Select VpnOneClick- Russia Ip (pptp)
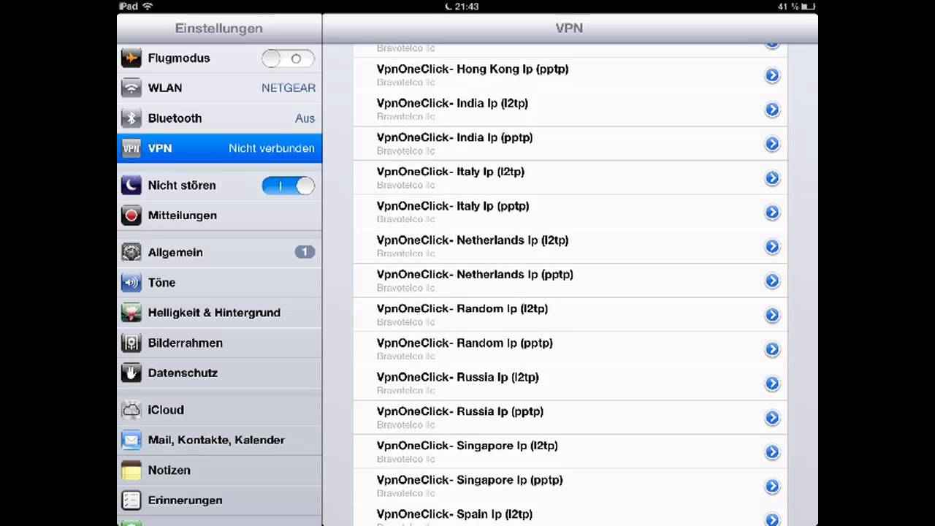935x526 pixels. point(570,418)
